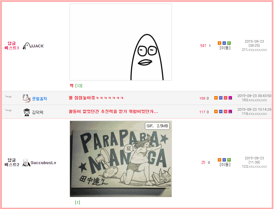Expand the [13] replies under JJACK's comment
This screenshot has height=209, width=274.
pyautogui.click(x=79, y=86)
